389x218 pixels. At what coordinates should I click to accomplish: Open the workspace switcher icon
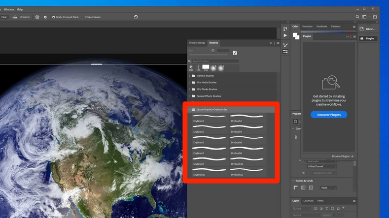364,17
